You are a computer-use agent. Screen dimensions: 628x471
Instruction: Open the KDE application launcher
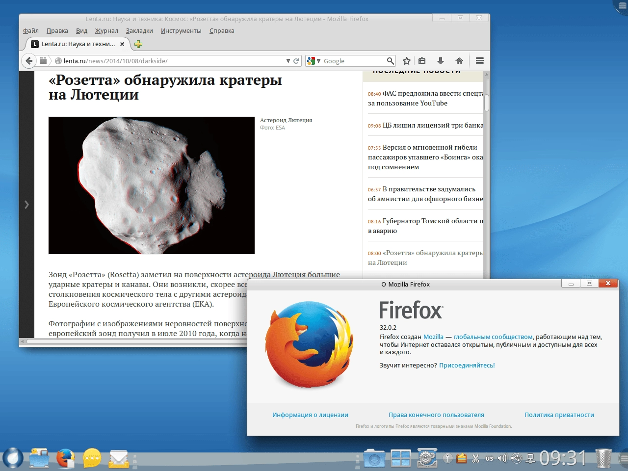(x=13, y=458)
